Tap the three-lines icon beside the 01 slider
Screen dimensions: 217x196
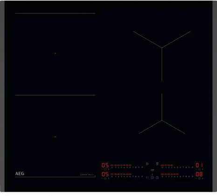pyautogui.click(x=157, y=164)
